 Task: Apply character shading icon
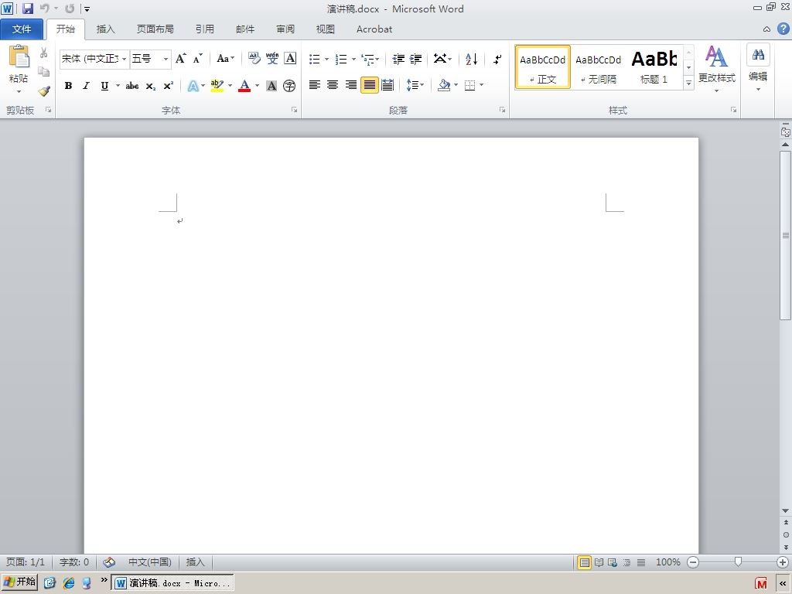(271, 86)
